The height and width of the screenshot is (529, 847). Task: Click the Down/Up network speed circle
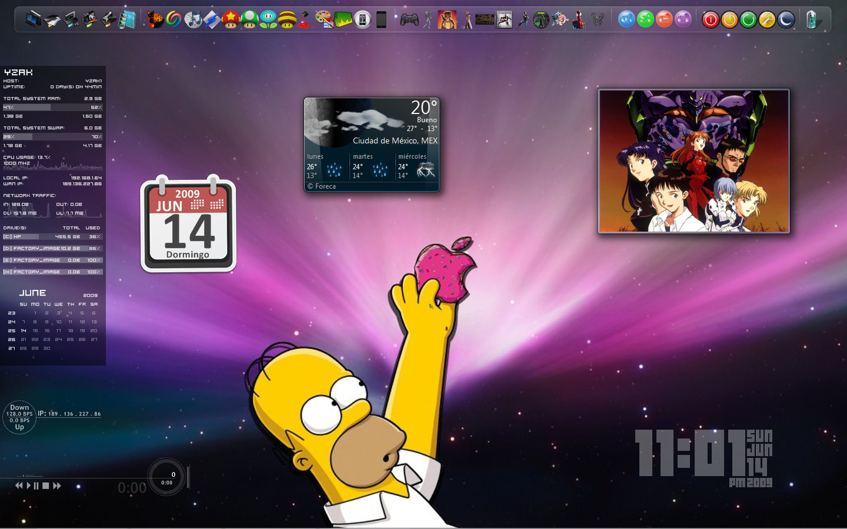pyautogui.click(x=19, y=417)
